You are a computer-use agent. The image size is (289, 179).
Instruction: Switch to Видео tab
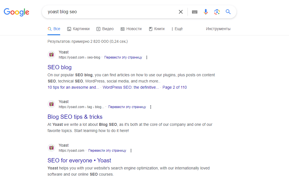(x=105, y=29)
